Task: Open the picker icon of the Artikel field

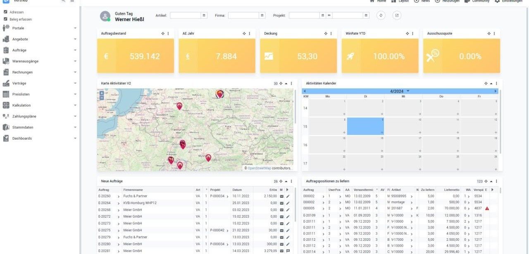Action: coord(204,16)
